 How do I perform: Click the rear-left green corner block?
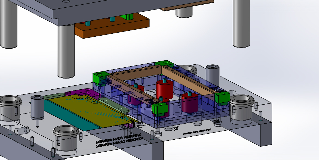[99, 78]
